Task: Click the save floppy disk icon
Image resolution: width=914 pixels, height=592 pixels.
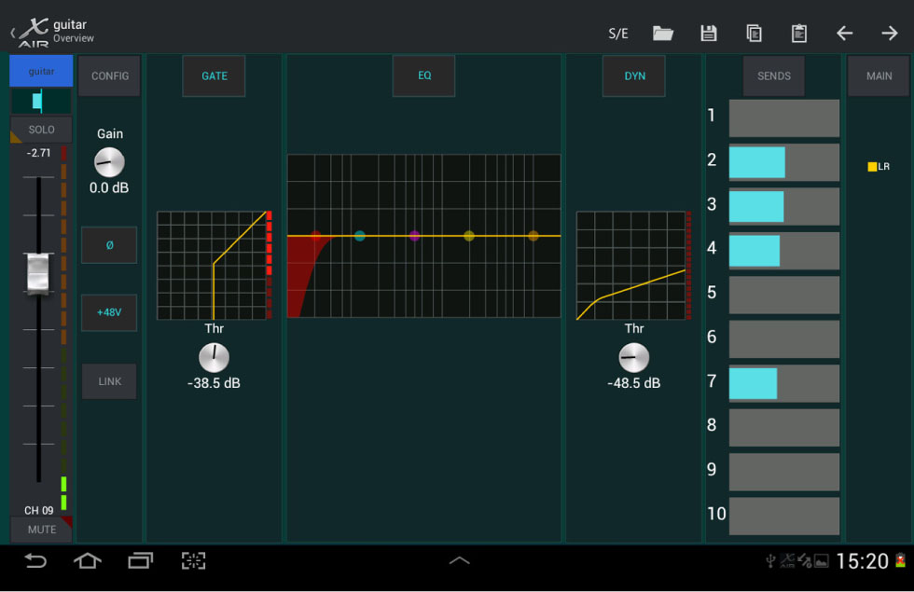Action: [x=709, y=34]
